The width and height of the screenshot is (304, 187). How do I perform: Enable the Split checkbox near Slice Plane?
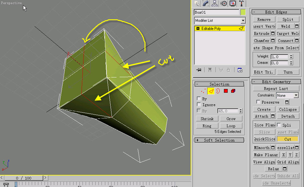[279, 125]
